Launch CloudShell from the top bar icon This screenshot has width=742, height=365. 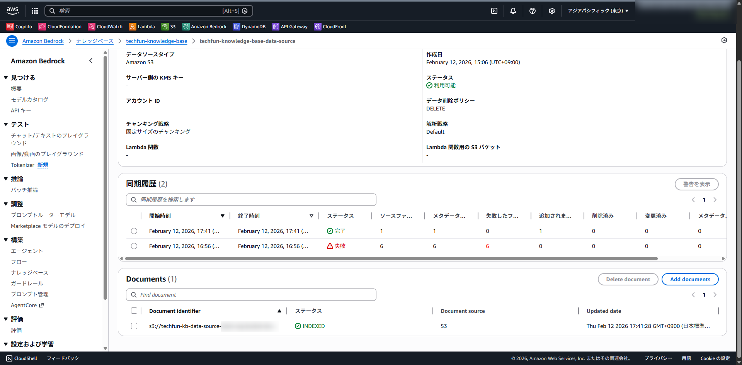[x=494, y=11]
